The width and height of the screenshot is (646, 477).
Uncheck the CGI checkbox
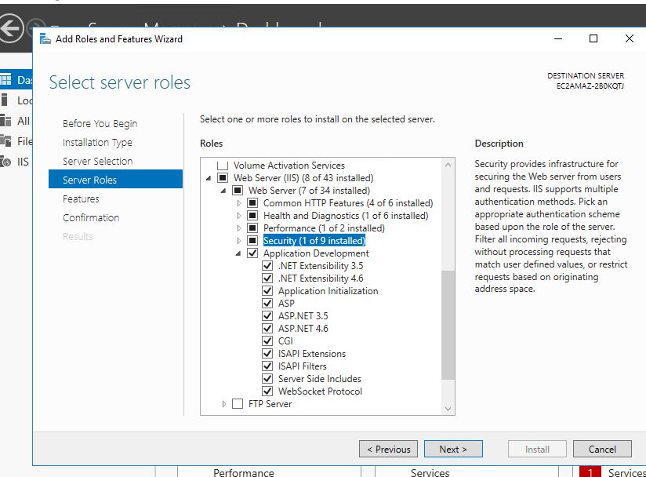(268, 341)
